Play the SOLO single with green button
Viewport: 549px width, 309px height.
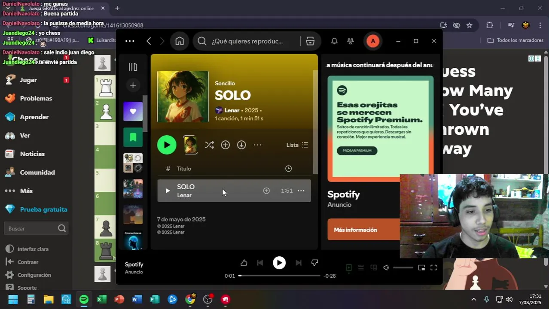(x=167, y=145)
